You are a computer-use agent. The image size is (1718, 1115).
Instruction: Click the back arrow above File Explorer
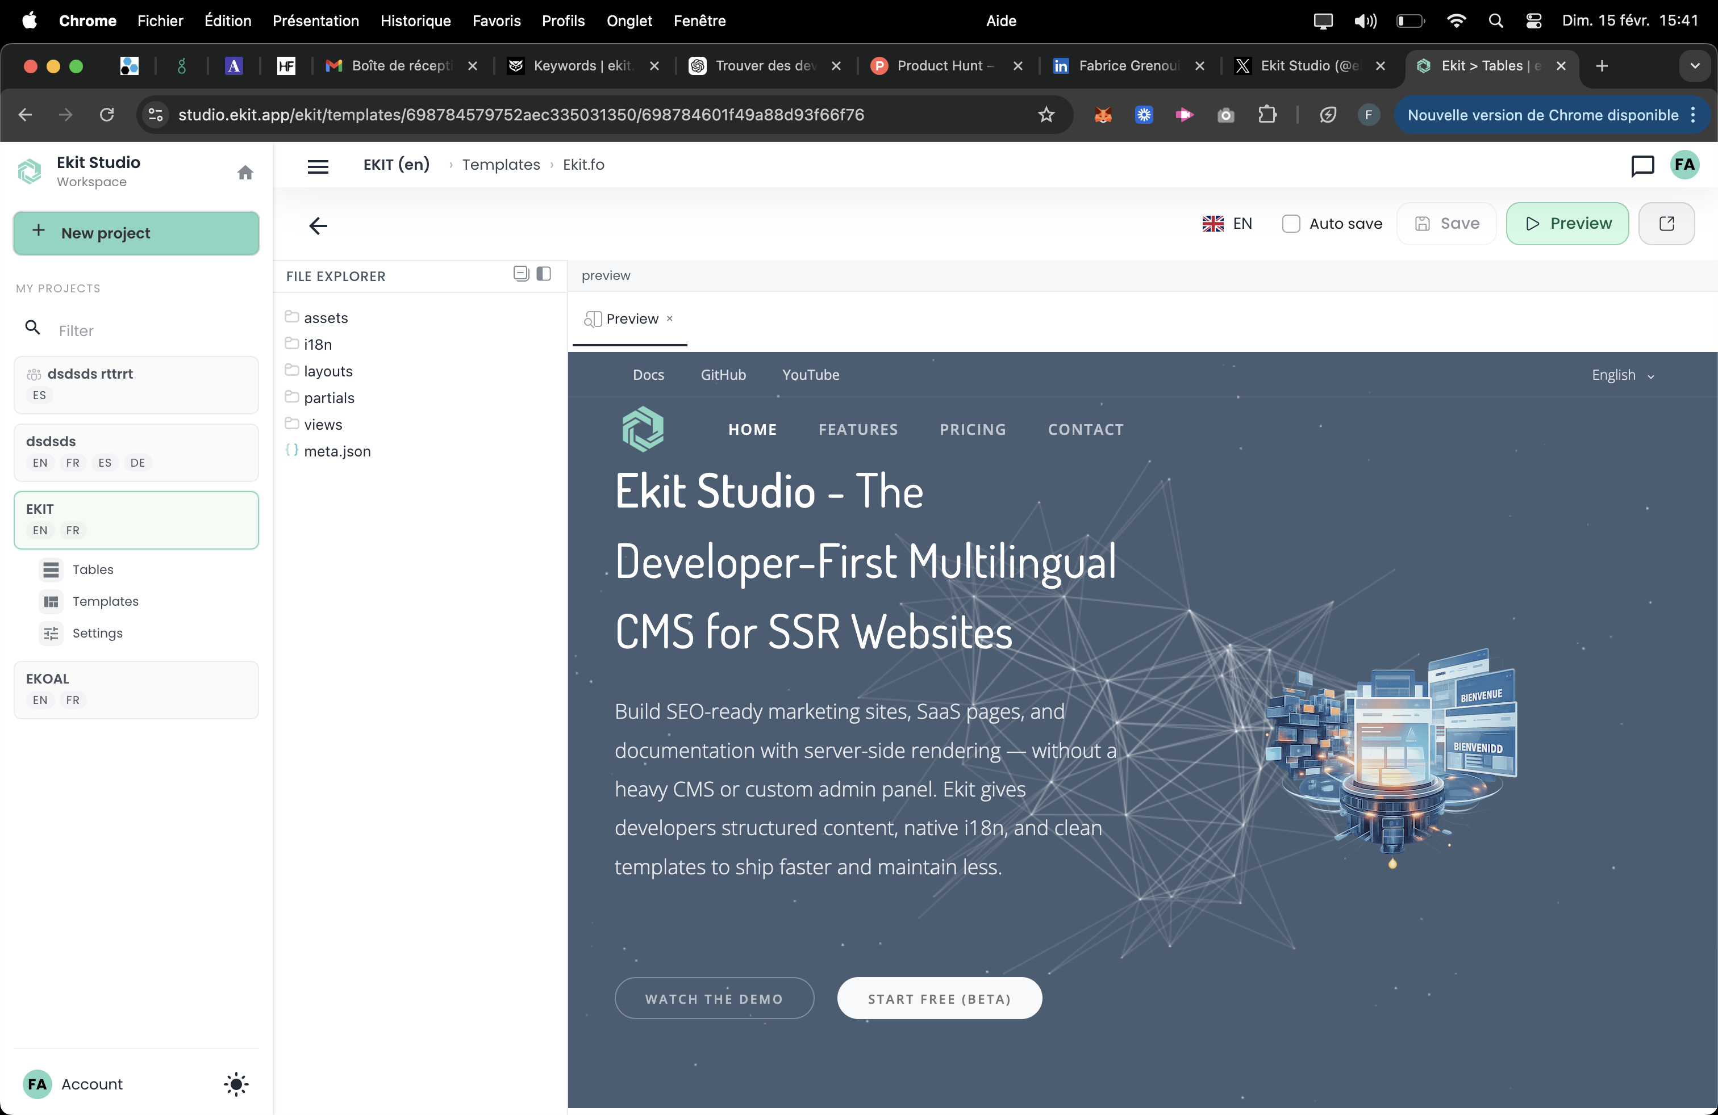(x=318, y=226)
